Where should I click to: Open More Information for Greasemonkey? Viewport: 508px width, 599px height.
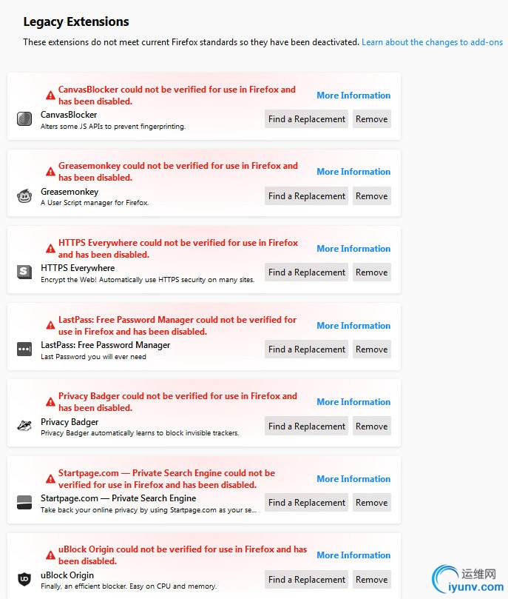point(353,172)
